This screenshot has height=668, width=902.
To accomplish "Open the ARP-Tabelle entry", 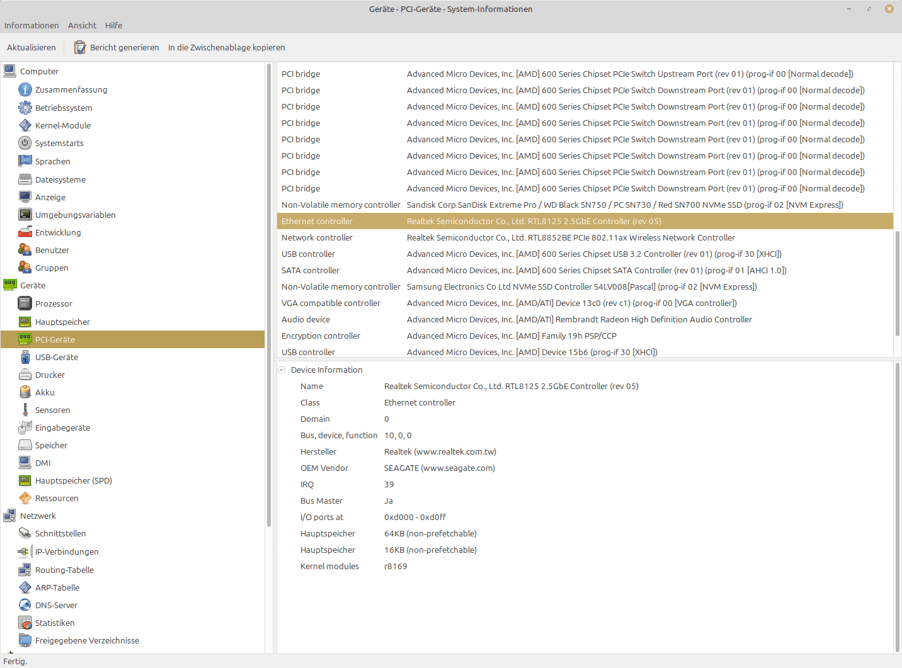I will [x=57, y=587].
